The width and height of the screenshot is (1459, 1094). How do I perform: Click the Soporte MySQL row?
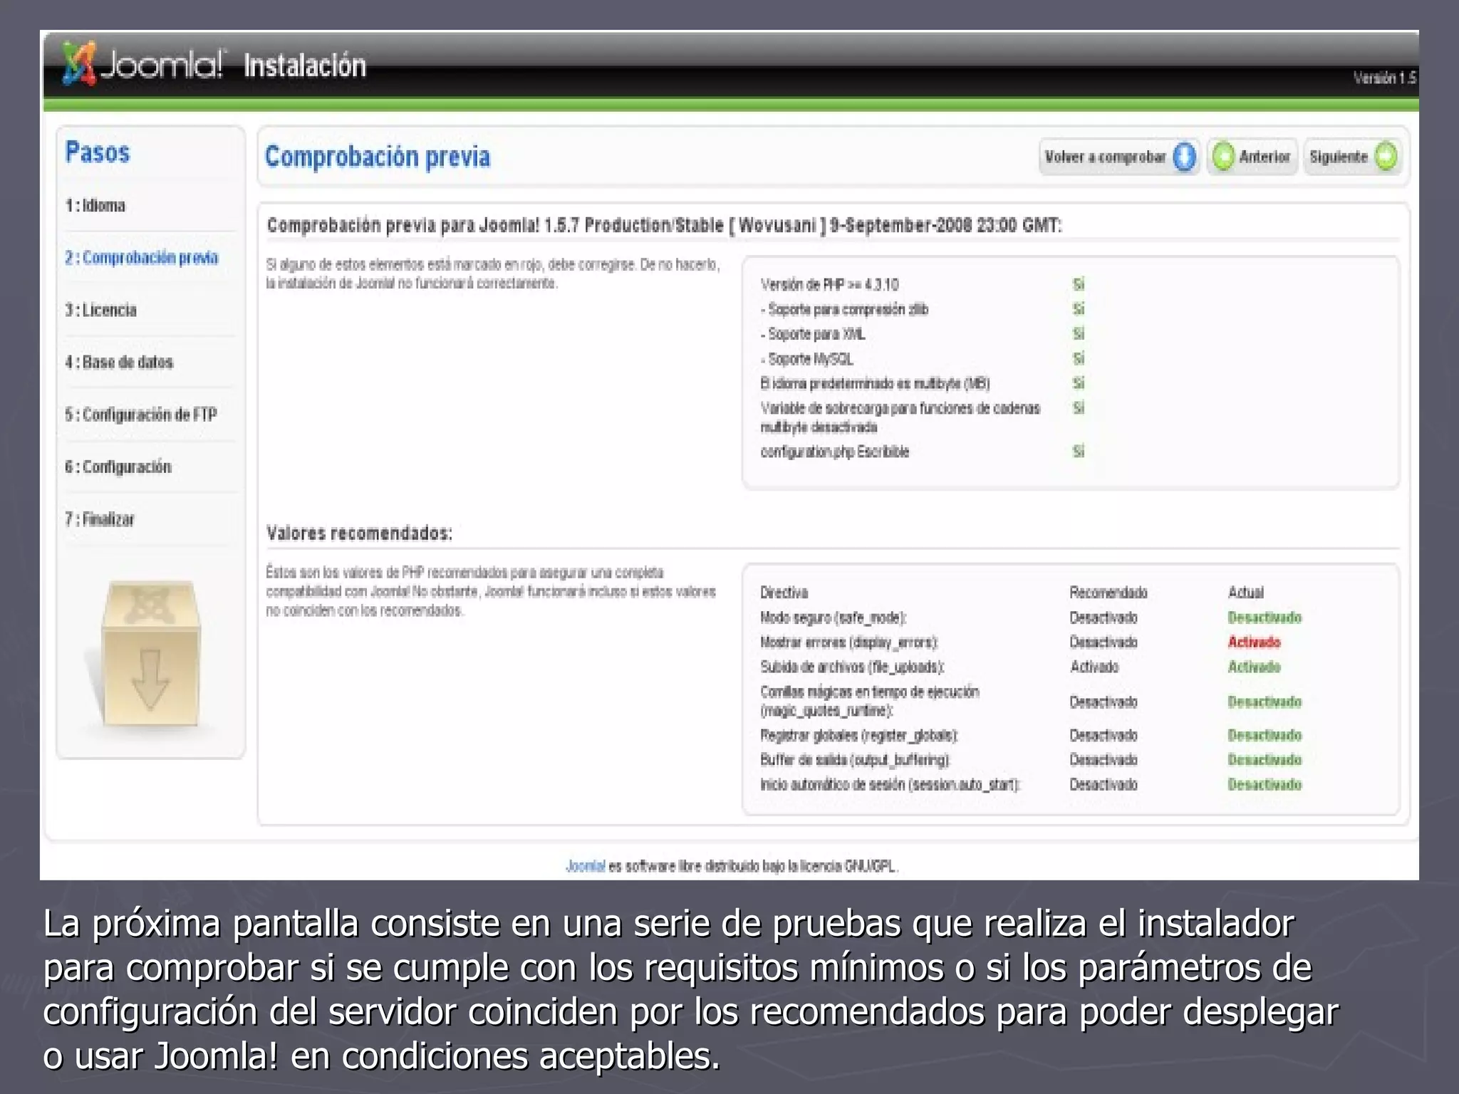(923, 359)
